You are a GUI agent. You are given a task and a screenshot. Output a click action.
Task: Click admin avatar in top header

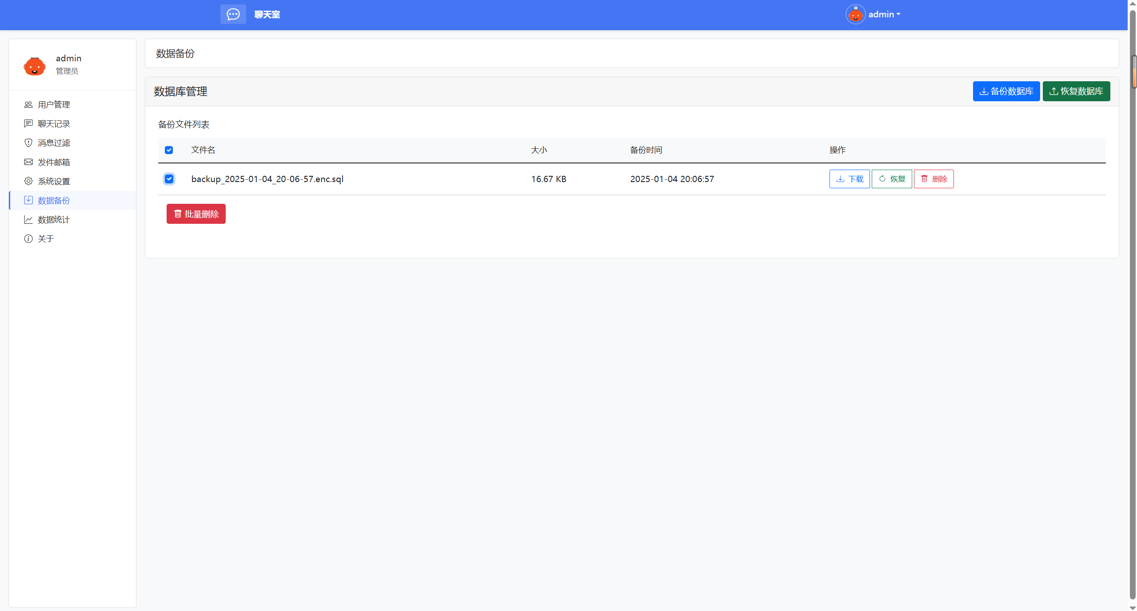pos(855,15)
